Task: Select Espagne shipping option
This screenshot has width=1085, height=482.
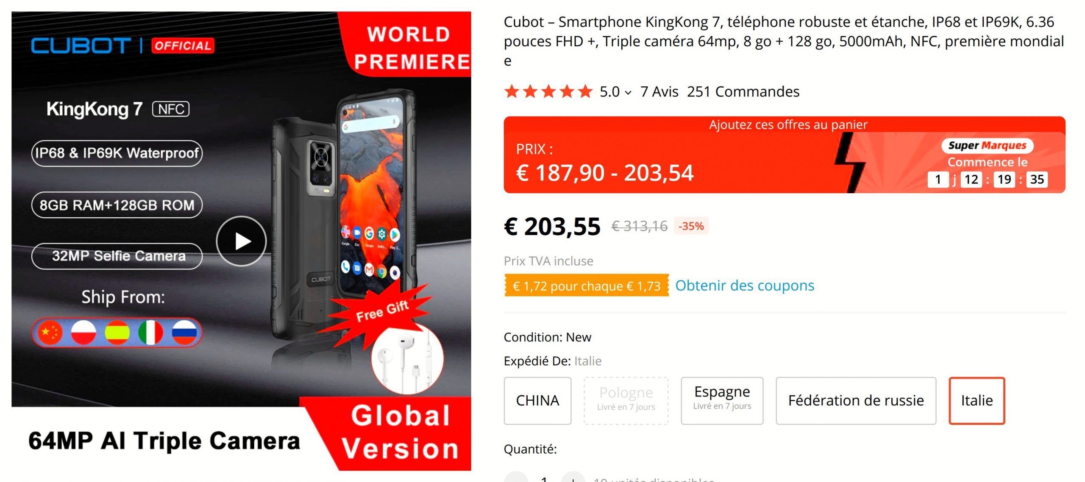Action: pyautogui.click(x=722, y=401)
